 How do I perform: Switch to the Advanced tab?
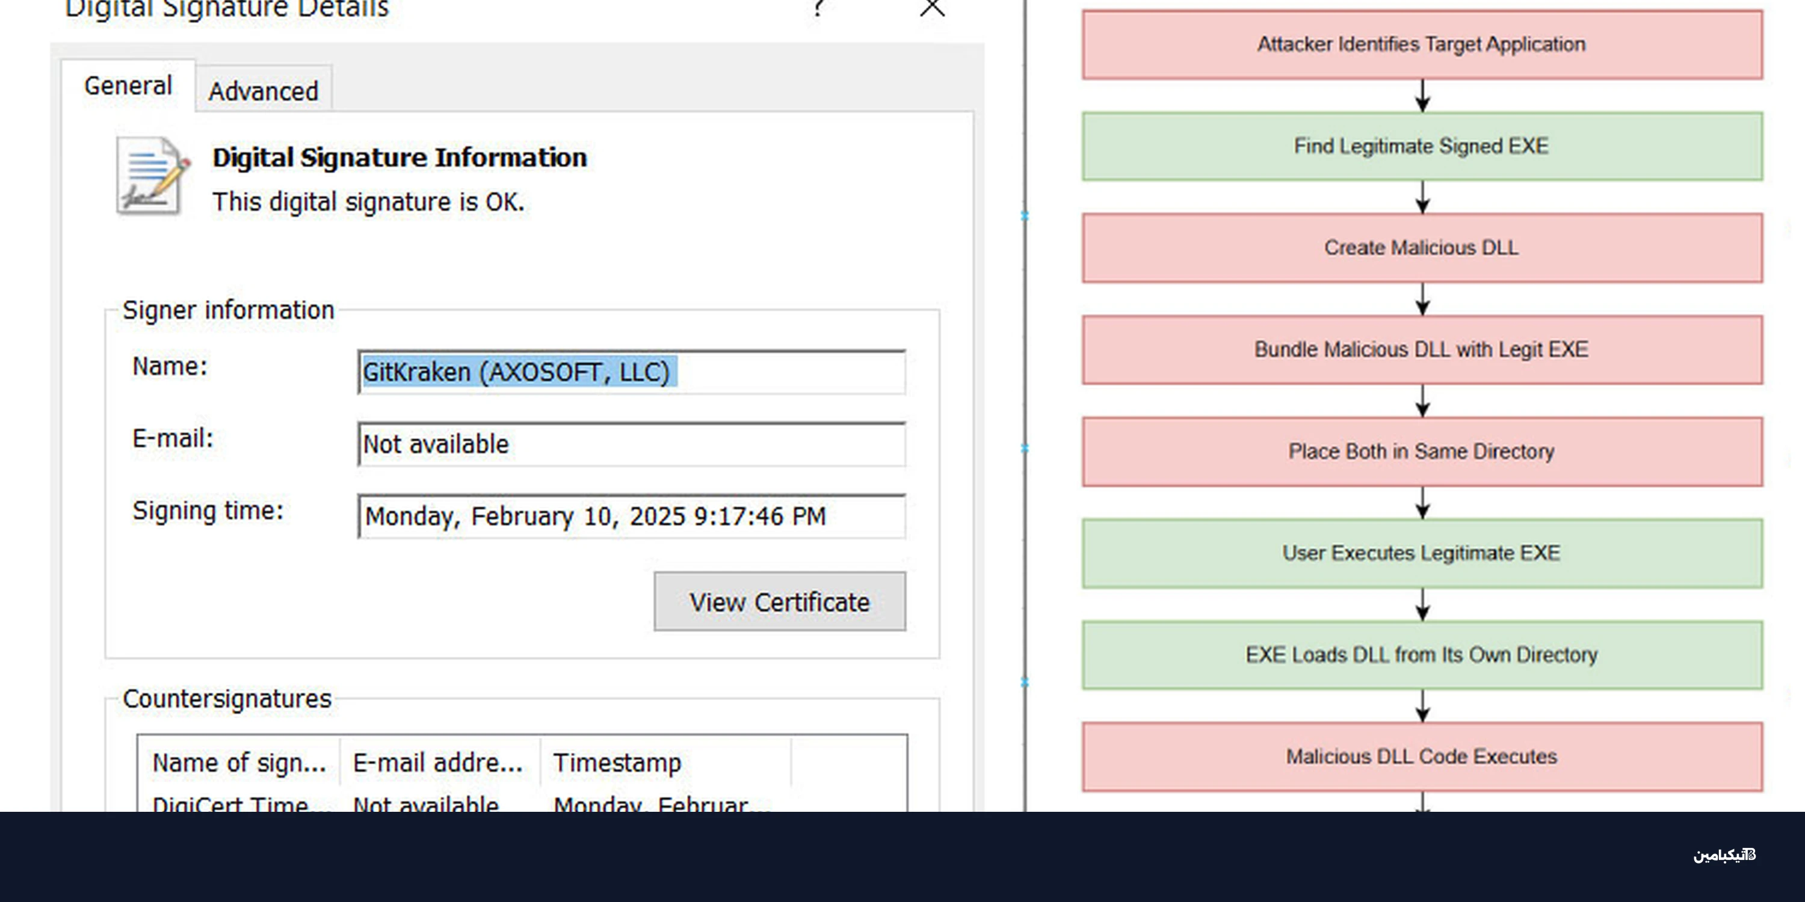tap(264, 91)
